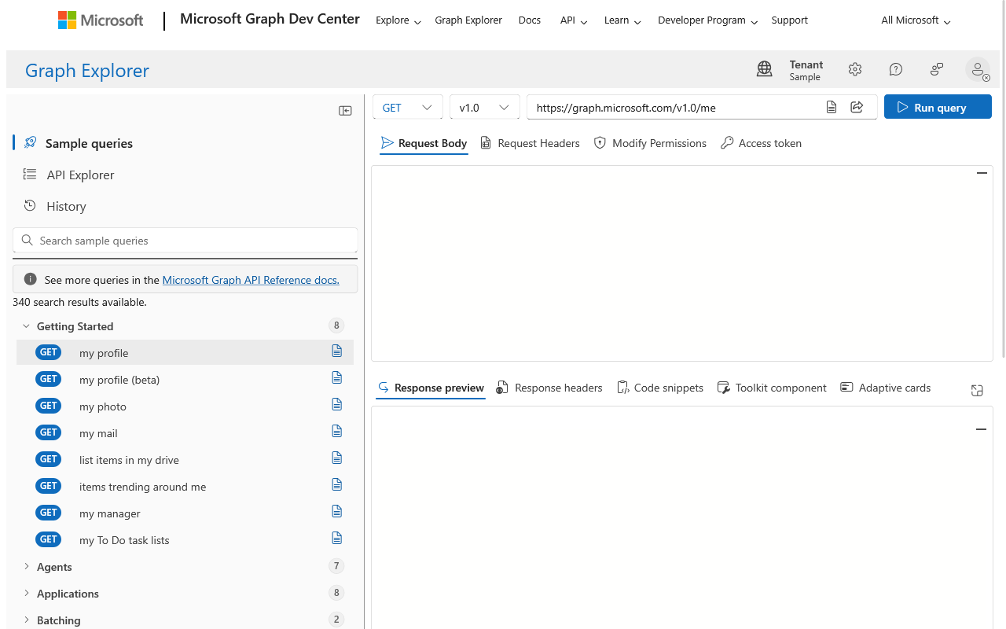The width and height of the screenshot is (1006, 629).
Task: Open docs icon for items trending around me
Action: click(x=337, y=484)
